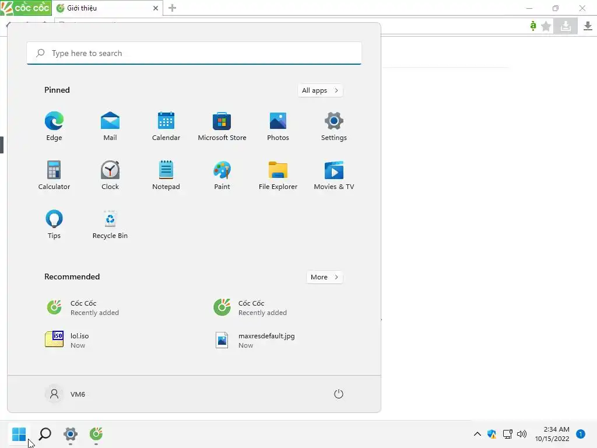Open taskbar Search magnifier
The height and width of the screenshot is (448, 597).
(45, 434)
